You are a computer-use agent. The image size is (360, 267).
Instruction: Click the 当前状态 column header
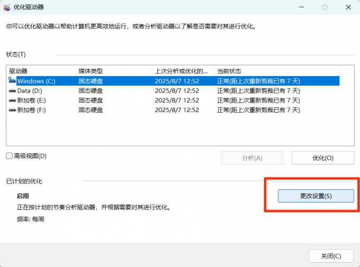coord(277,71)
